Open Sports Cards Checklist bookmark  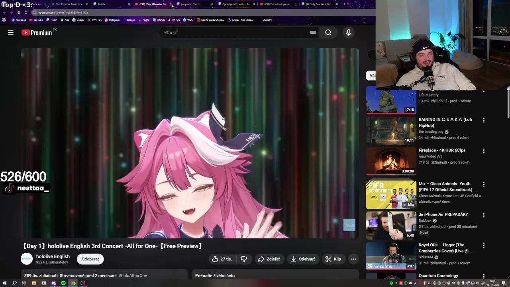pyautogui.click(x=211, y=20)
